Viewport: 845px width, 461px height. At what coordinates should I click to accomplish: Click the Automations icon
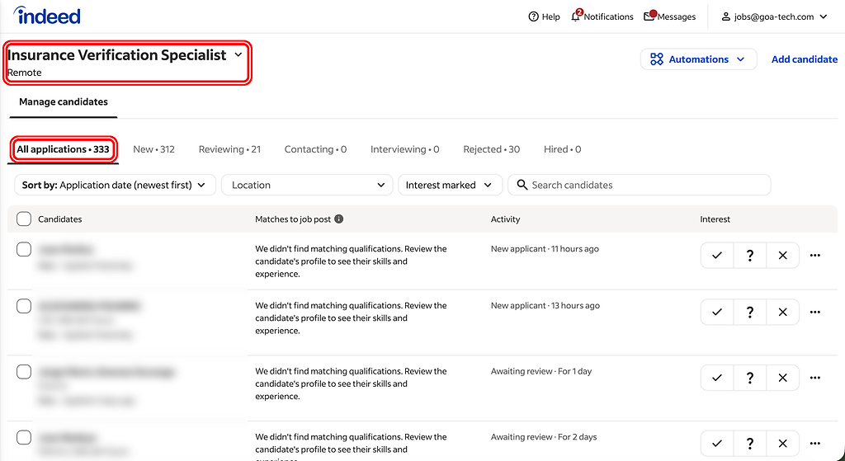[x=656, y=59]
